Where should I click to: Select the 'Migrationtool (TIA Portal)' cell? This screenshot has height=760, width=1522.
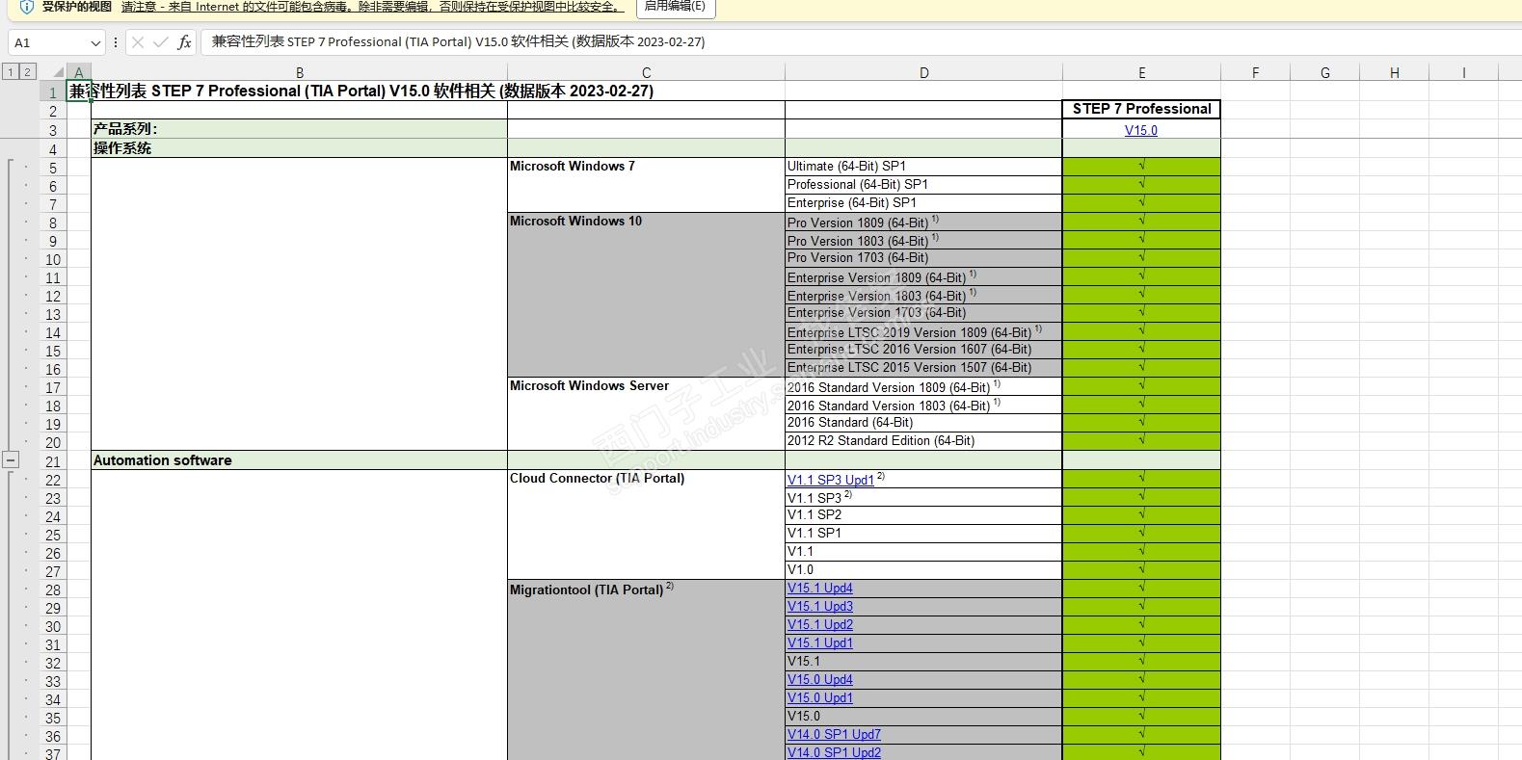646,669
